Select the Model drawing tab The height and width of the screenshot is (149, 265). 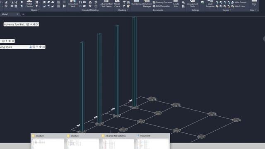[x=5, y=14]
